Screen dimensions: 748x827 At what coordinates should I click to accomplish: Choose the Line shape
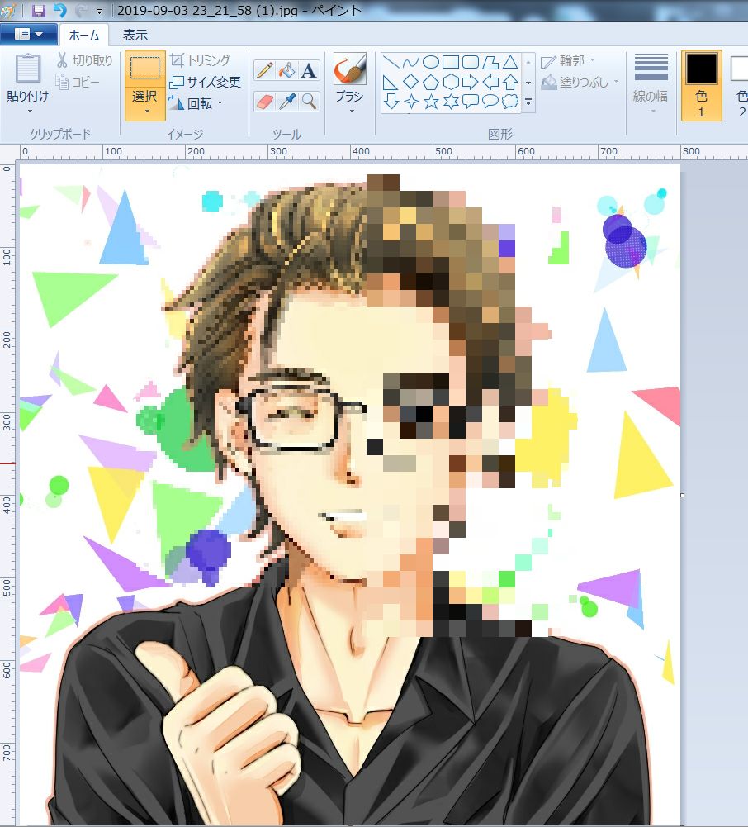point(391,62)
